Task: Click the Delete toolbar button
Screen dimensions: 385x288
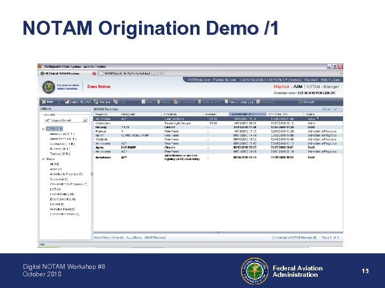Action: tap(164, 102)
